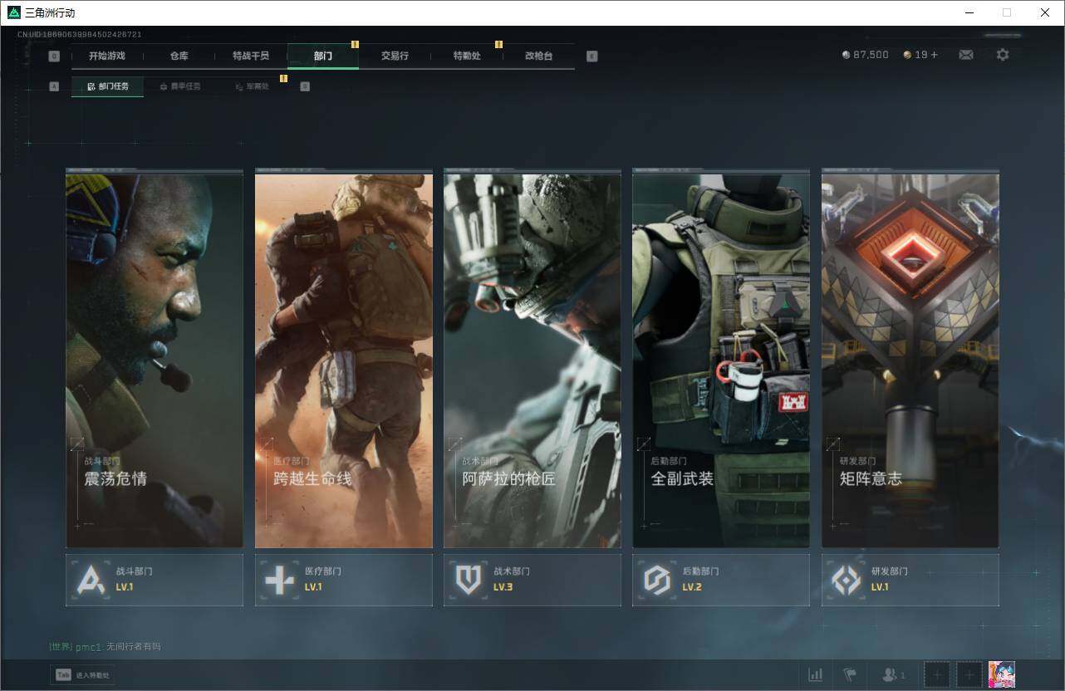Screen dimensions: 1065x691
Task: Click the flag icon in bottom bar
Action: pos(849,674)
